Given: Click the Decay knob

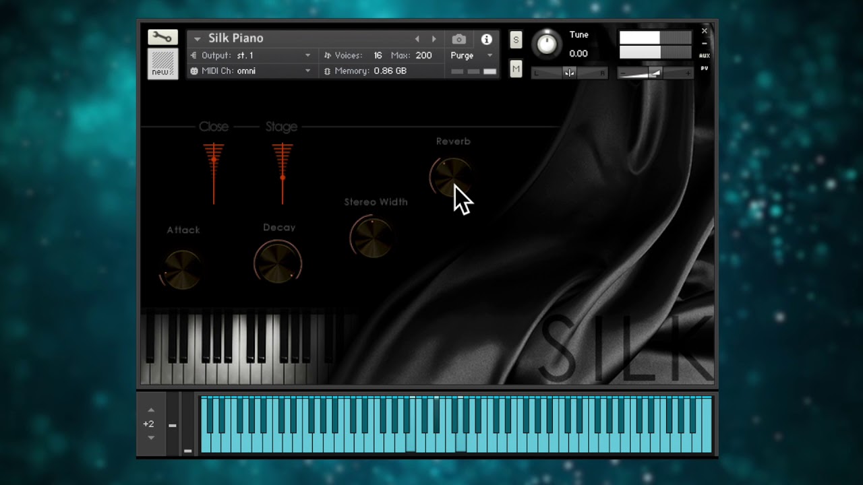Looking at the screenshot, I should 278,262.
